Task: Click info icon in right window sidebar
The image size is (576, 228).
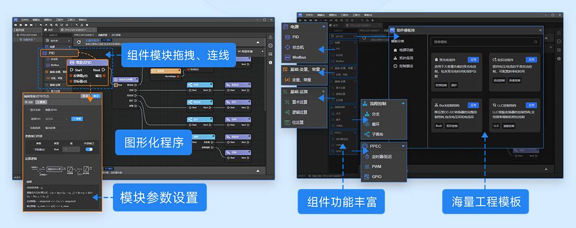Action: pyautogui.click(x=559, y=59)
